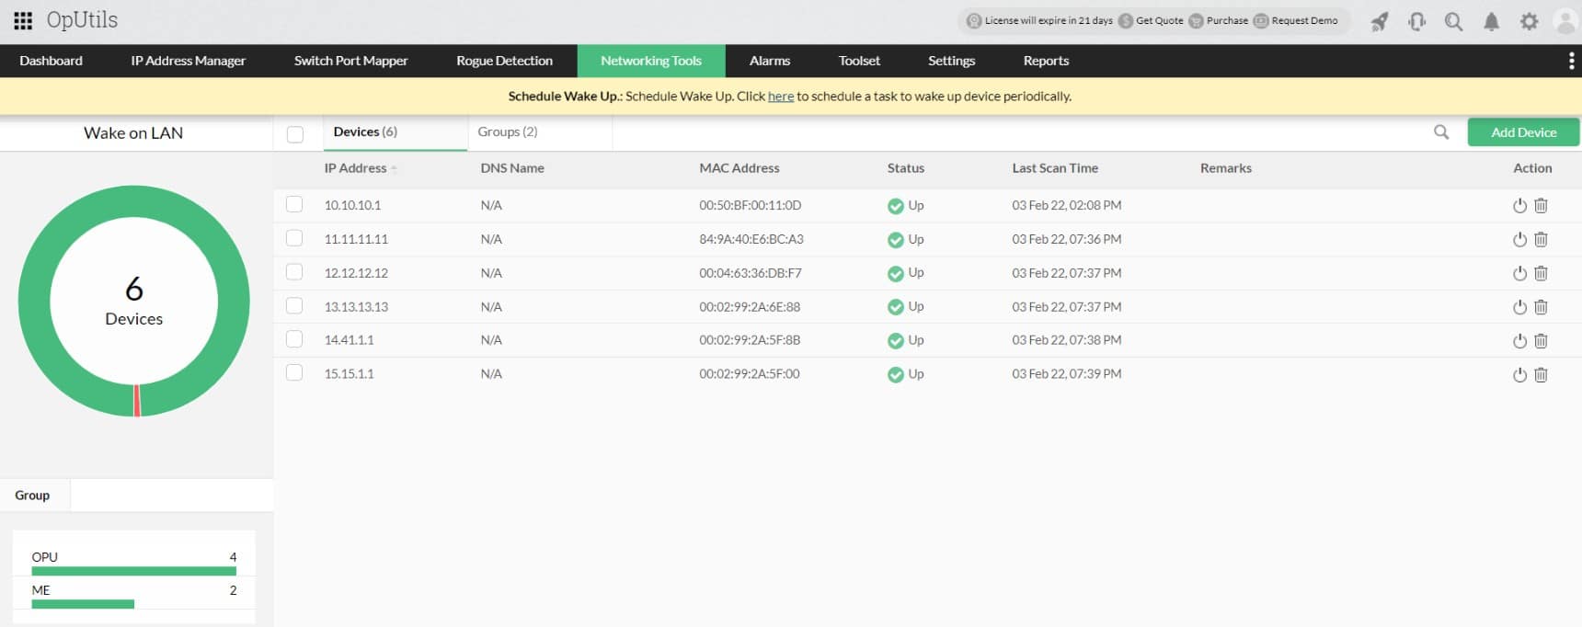This screenshot has height=627, width=1582.
Task: Open the support headset icon
Action: tap(1417, 21)
